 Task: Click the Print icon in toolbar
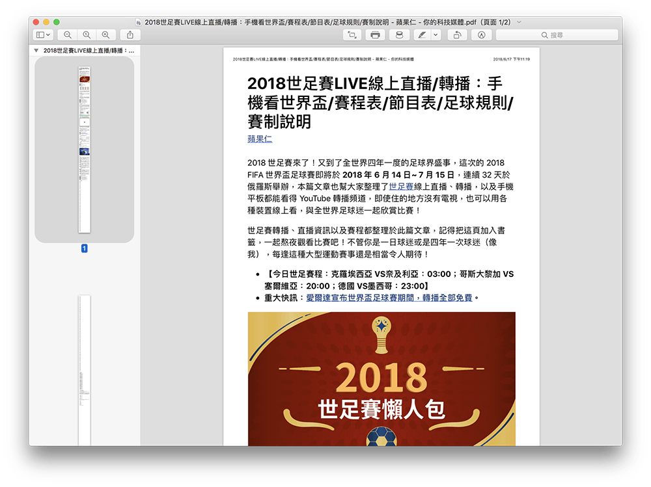pos(376,34)
